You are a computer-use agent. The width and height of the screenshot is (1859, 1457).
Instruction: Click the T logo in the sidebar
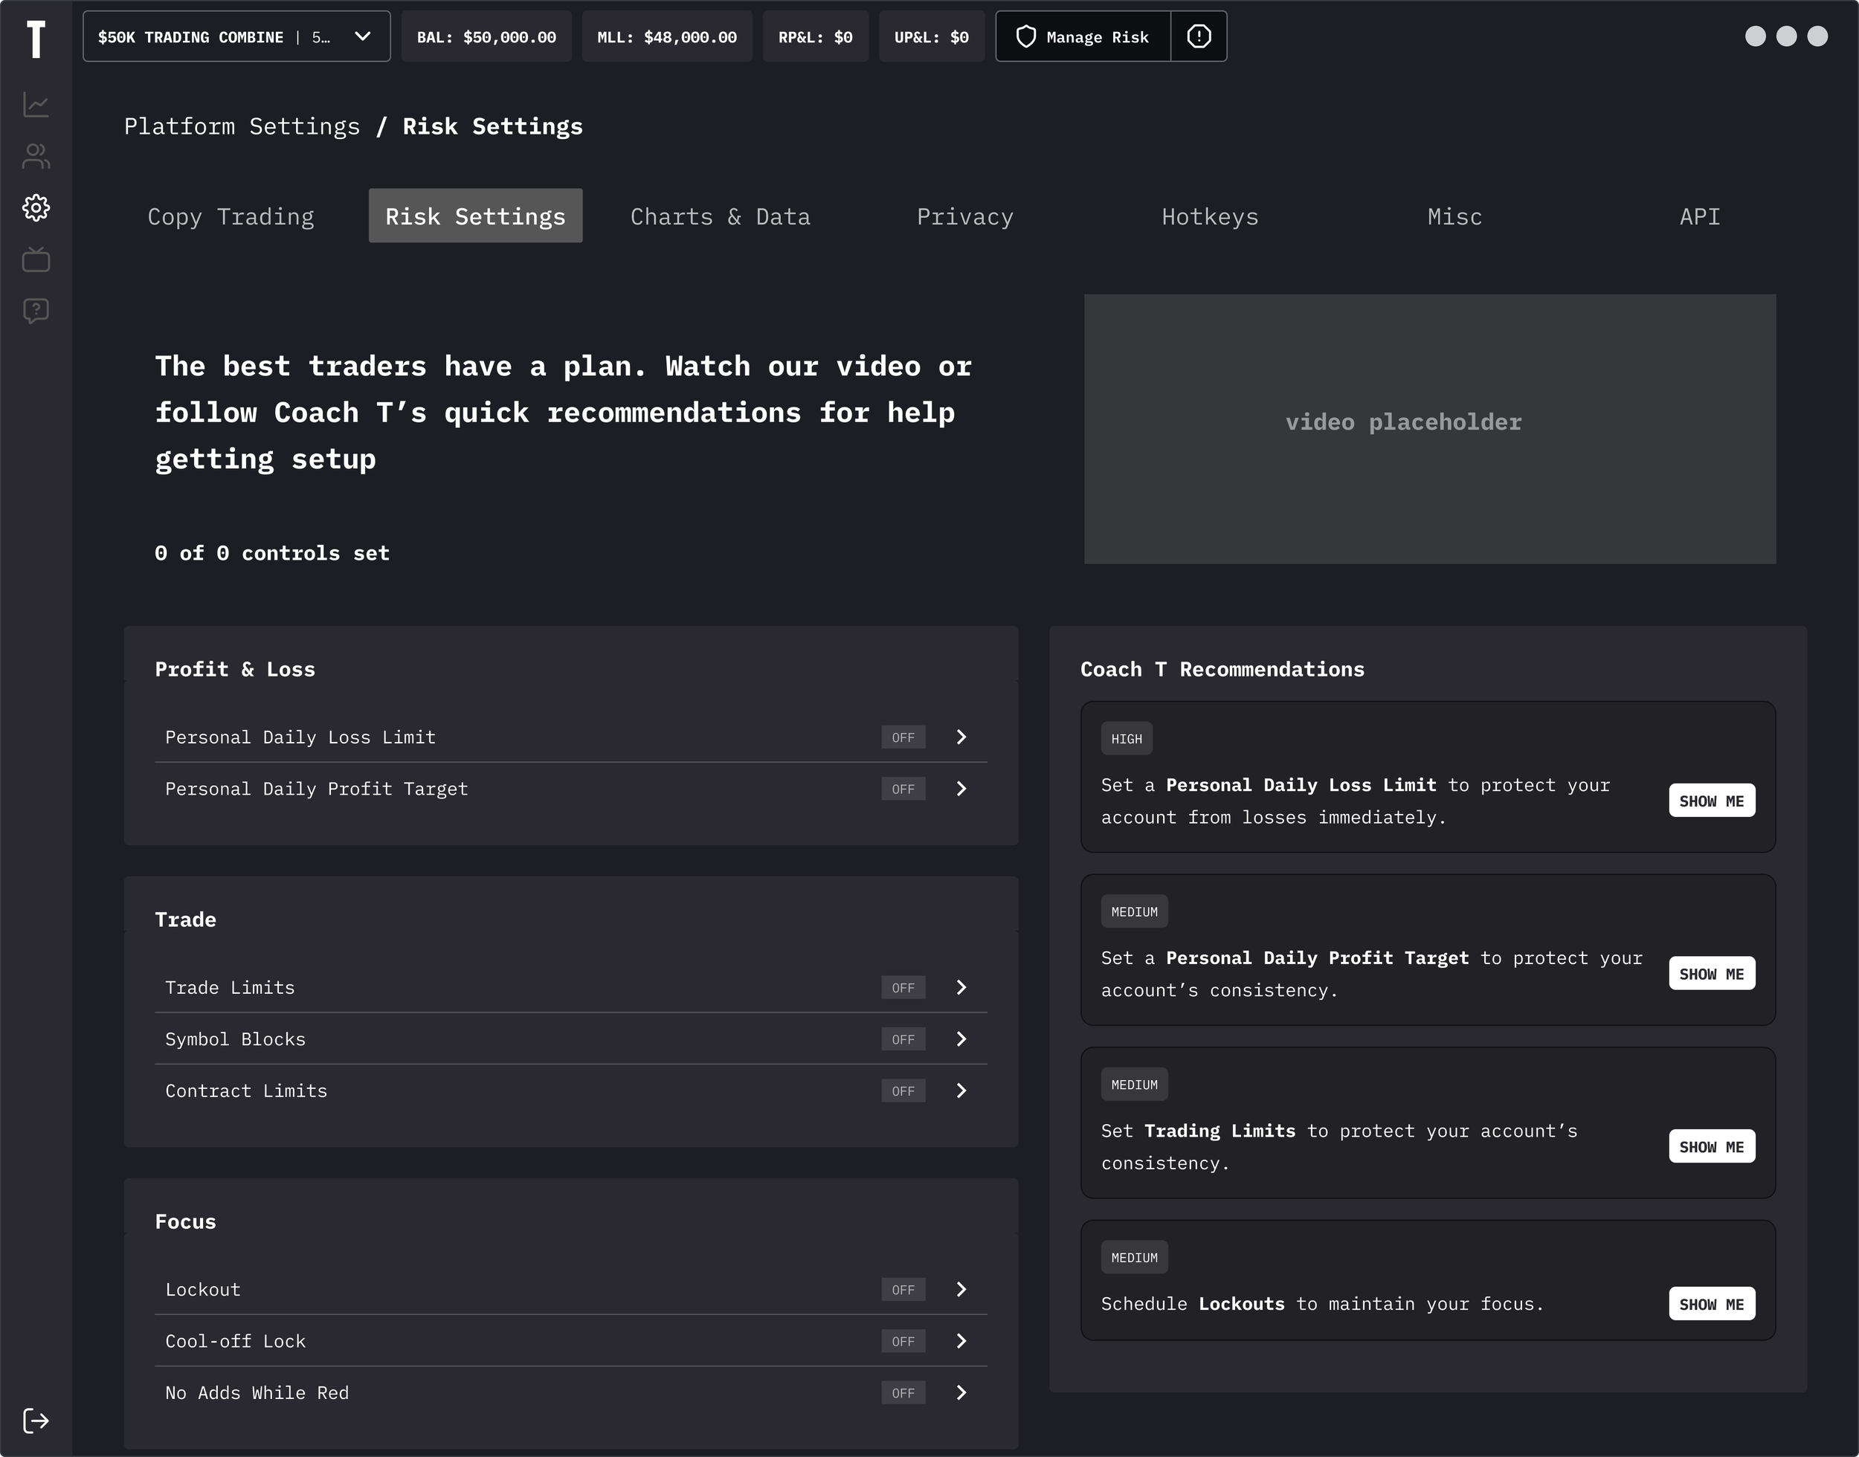36,39
